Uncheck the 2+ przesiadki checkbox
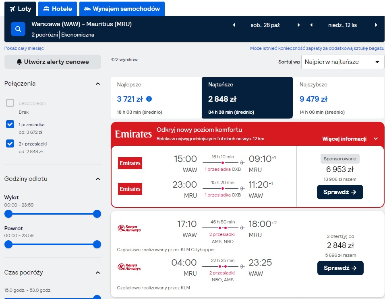The height and width of the screenshot is (299, 385). click(x=10, y=143)
